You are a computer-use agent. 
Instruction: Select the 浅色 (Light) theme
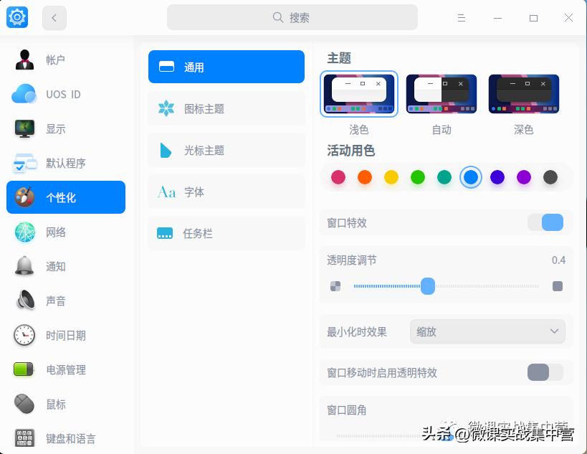(358, 94)
